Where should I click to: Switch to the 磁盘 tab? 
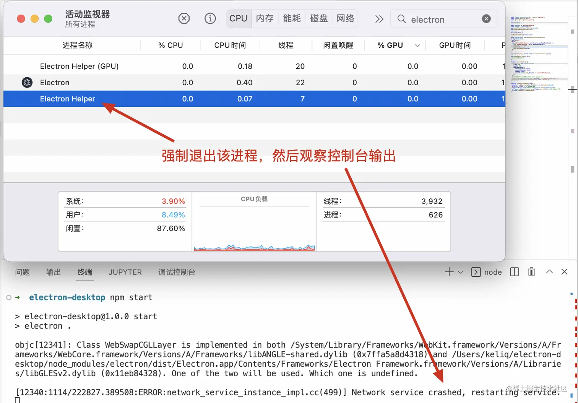319,18
